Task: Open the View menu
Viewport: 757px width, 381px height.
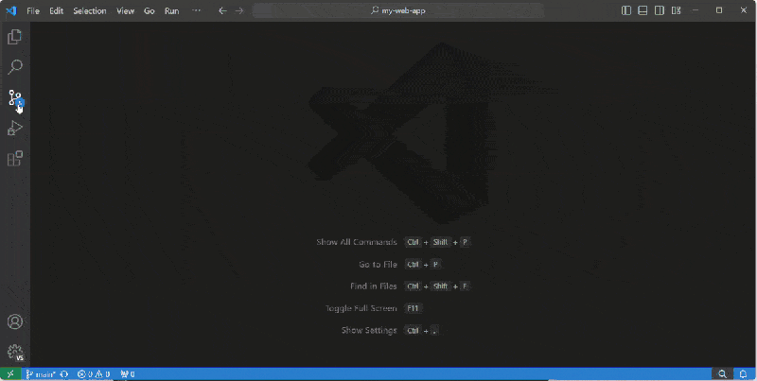Action: point(125,10)
